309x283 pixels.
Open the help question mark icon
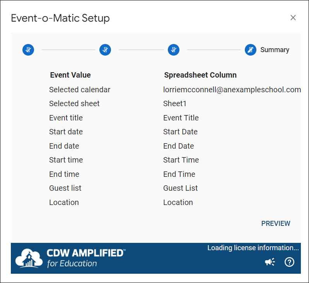pos(289,262)
